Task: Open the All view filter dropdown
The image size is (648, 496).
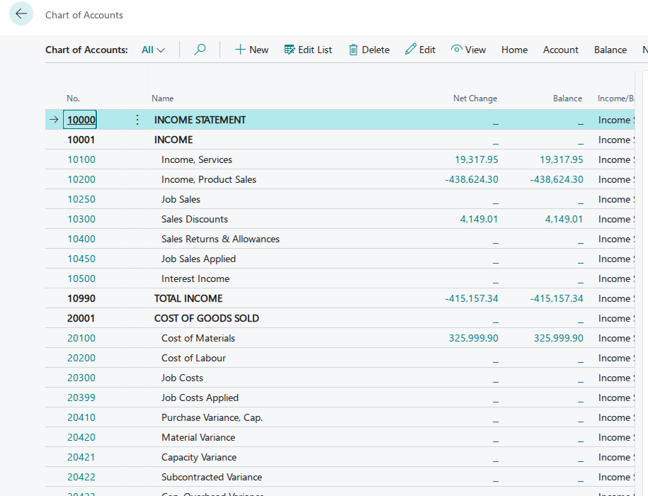Action: pos(153,50)
